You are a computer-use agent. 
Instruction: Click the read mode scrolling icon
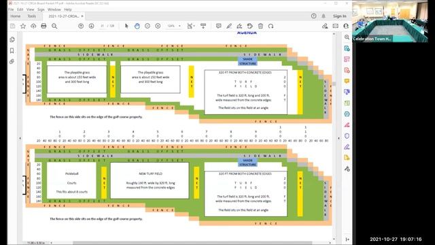[203, 26]
